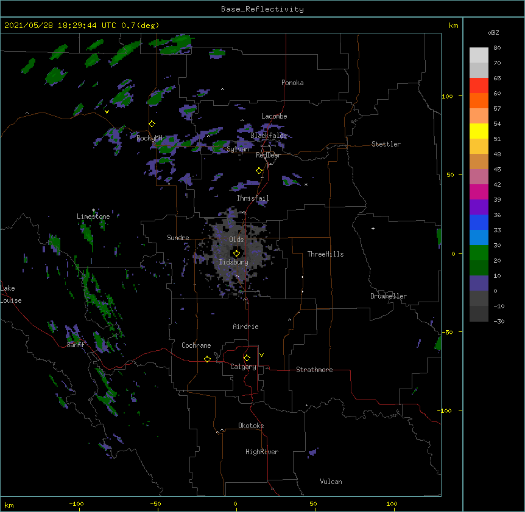
Task: Click the yellow v marker northwest of RockyMH
Action: coord(107,112)
